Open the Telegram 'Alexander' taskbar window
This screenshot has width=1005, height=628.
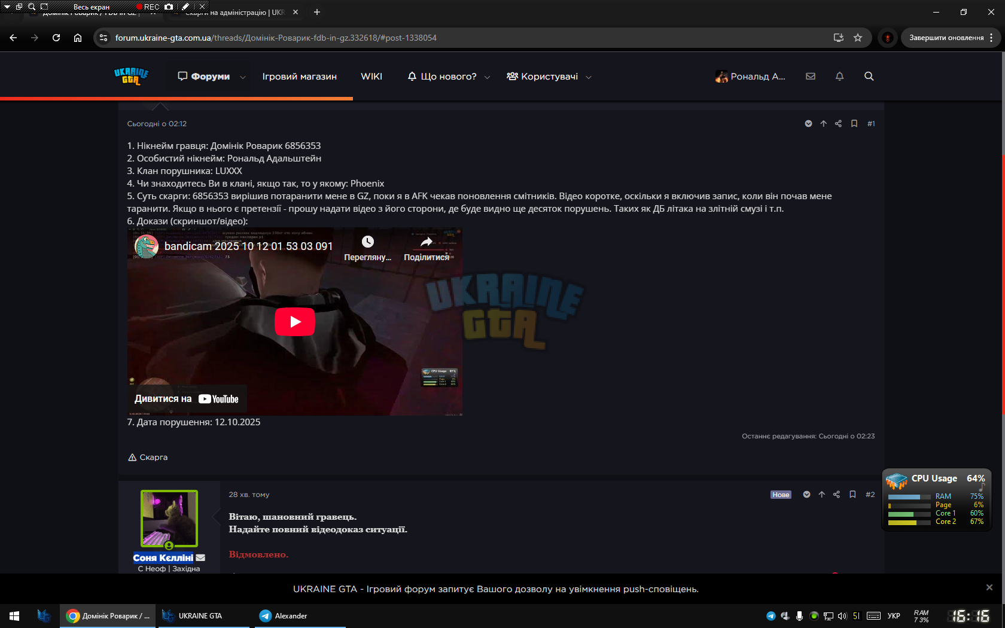[x=299, y=616]
